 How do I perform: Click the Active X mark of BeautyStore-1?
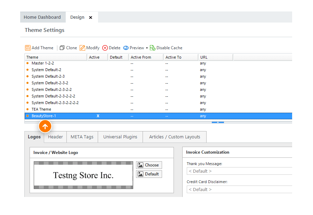(98, 116)
